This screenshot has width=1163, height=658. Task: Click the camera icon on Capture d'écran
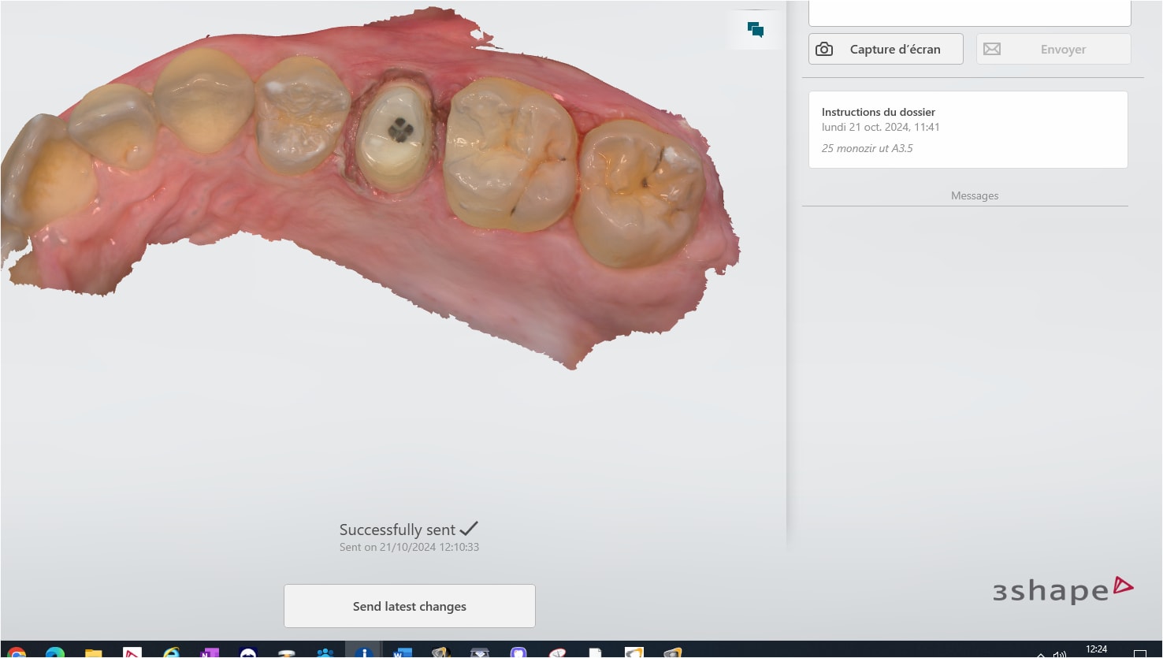[x=824, y=49]
